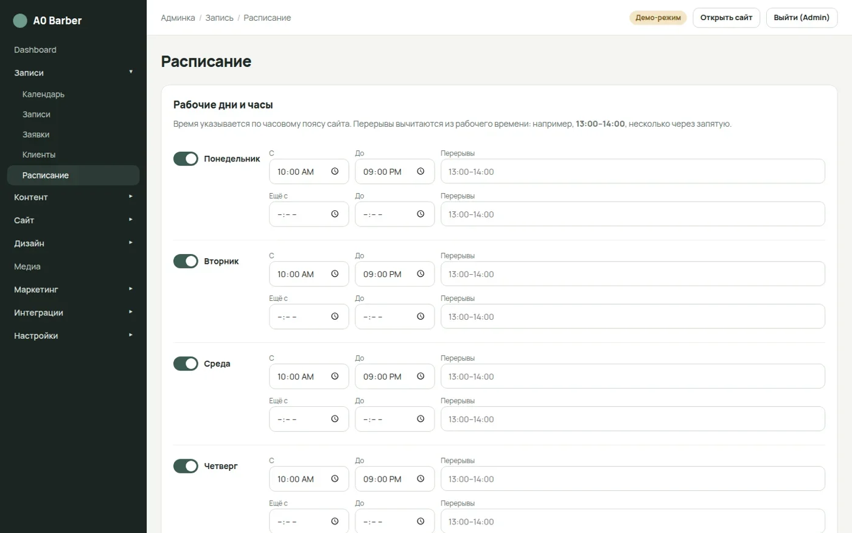Log out via the Admin button
Viewport: 852px width, 533px height.
(801, 18)
